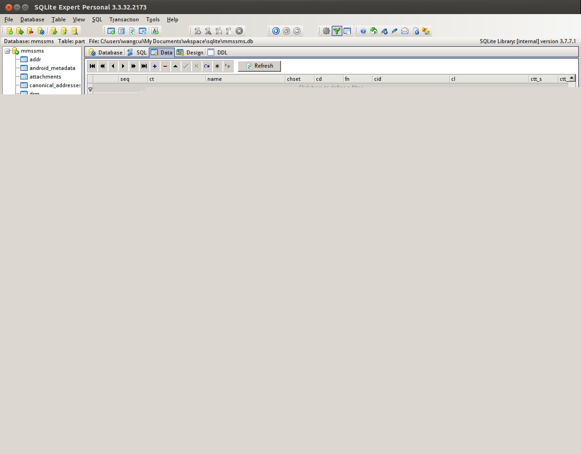Open the SQL menu
This screenshot has height=454, width=581.
pyautogui.click(x=97, y=20)
